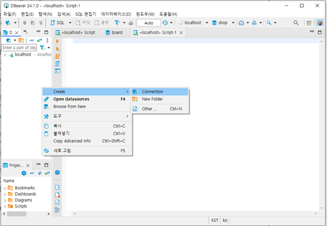Screen dimensions: 327x226
Task: Open a new SQL script via the SQL button
Action: pos(57,23)
